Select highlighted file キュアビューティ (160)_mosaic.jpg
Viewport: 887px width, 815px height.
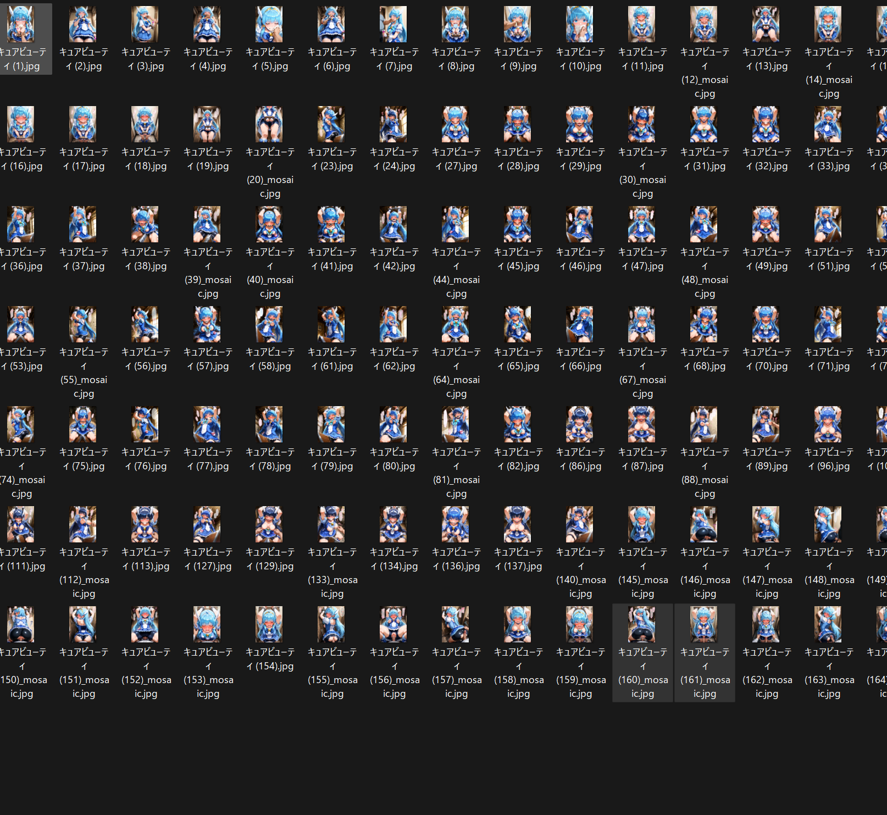tap(642, 653)
